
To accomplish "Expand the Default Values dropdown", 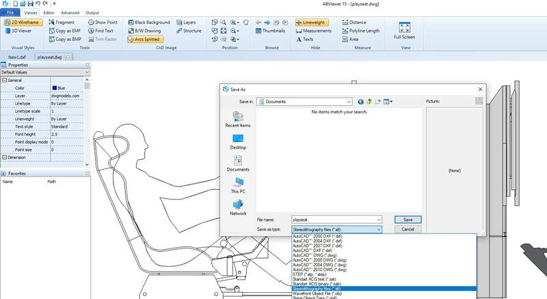I will click(87, 72).
